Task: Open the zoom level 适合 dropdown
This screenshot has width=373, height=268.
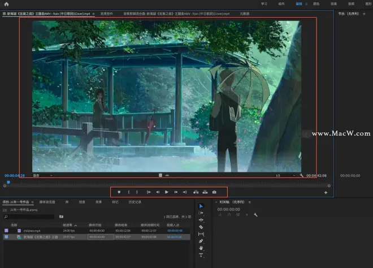Action: (42, 175)
